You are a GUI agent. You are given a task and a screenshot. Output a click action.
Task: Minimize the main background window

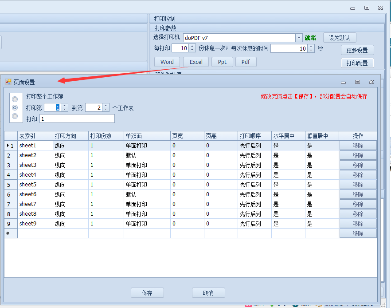click(352, 8)
